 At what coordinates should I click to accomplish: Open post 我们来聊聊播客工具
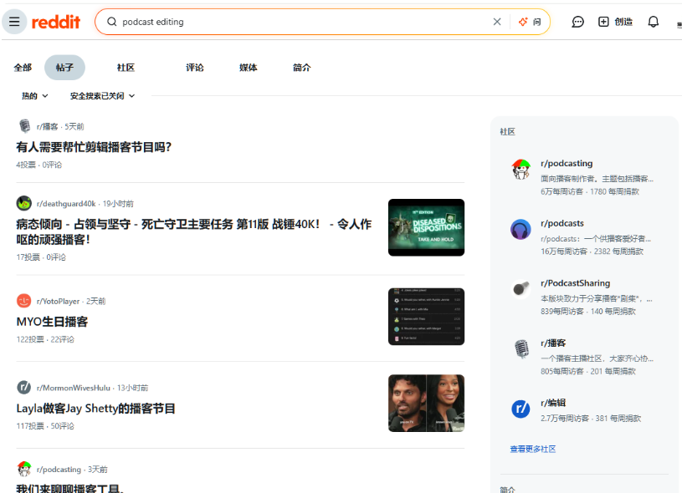click(x=69, y=488)
